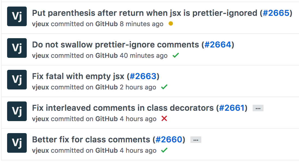The image size is (299, 162).
Task: Click the red X failed check on #2661
Action: coord(164,119)
